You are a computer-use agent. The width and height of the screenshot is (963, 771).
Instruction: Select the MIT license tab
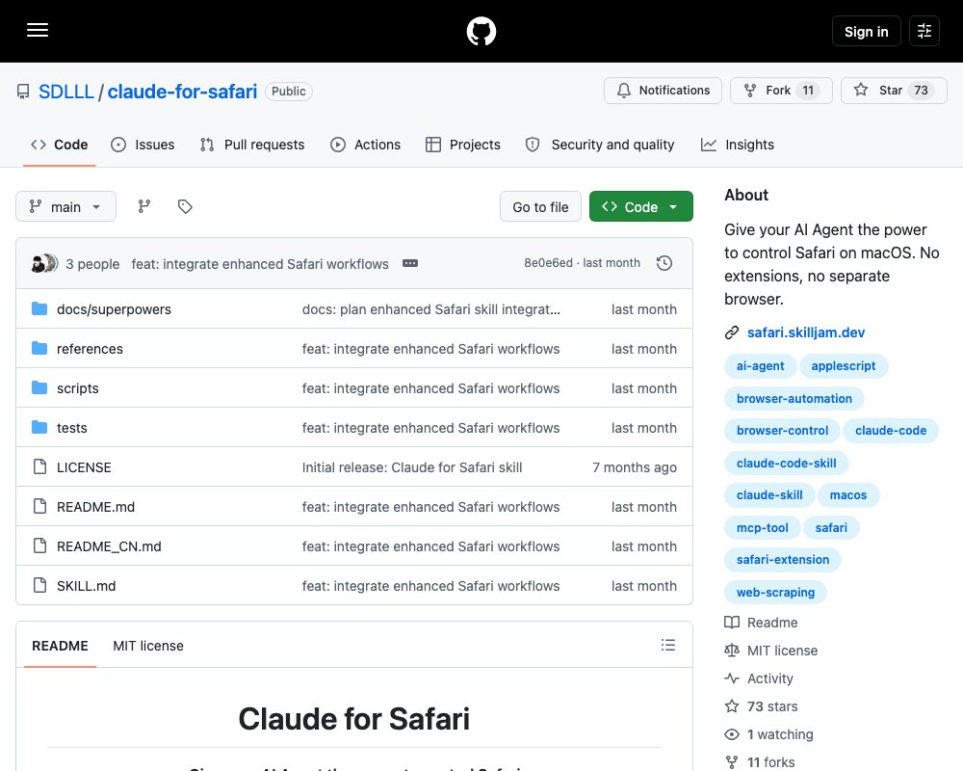(148, 646)
